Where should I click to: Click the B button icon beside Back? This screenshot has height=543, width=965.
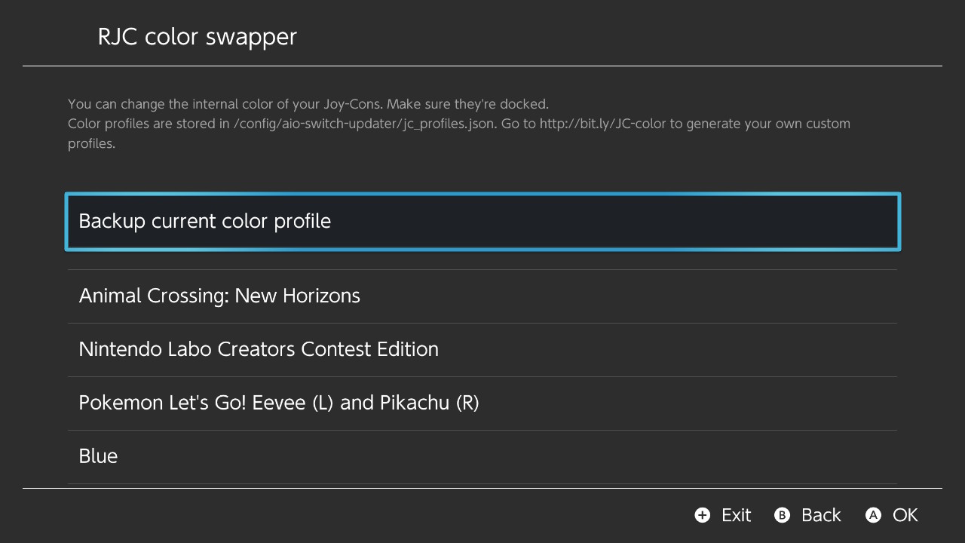tap(783, 515)
